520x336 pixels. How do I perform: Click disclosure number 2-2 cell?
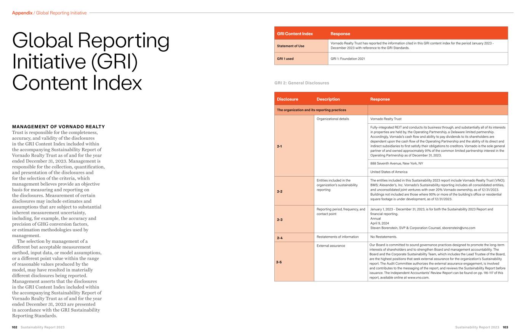click(x=280, y=191)
